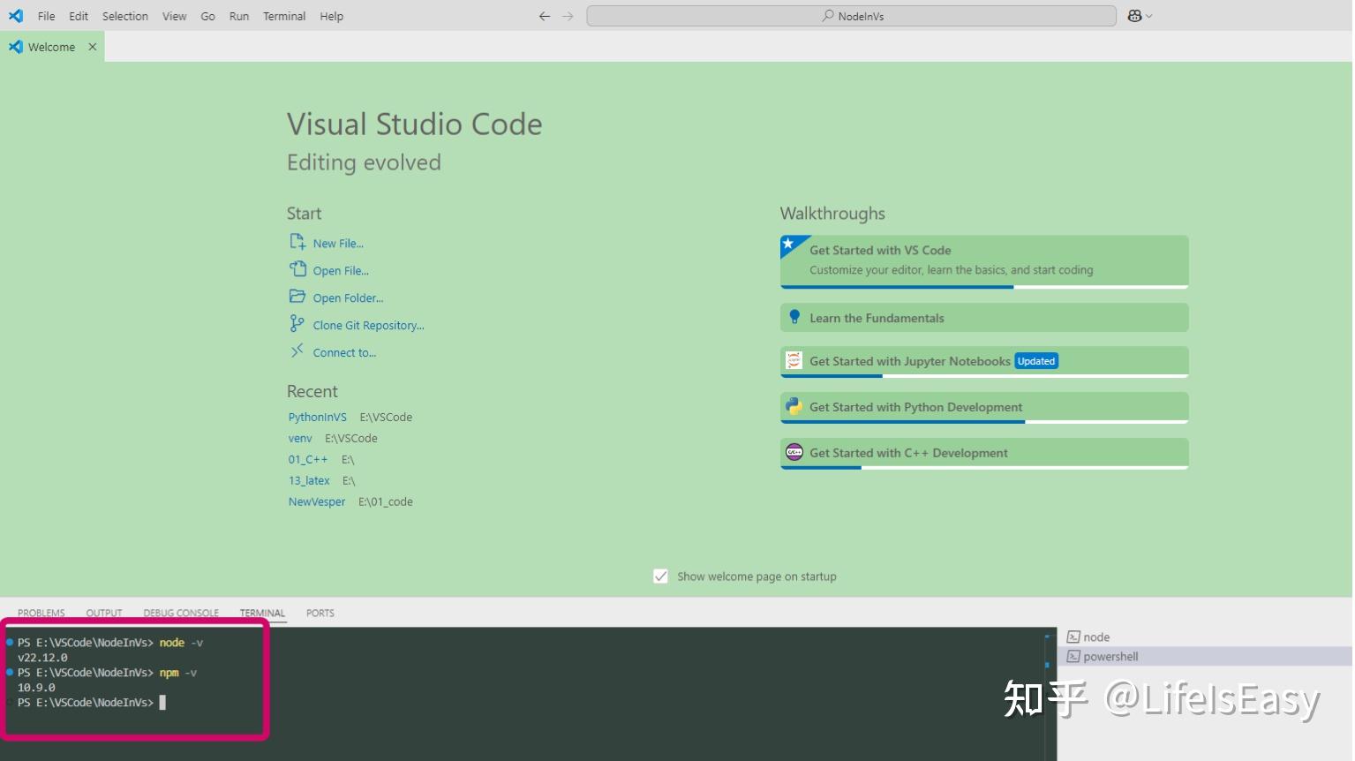Click the NodeInVs search box
This screenshot has height=761, width=1355.
pyautogui.click(x=850, y=15)
